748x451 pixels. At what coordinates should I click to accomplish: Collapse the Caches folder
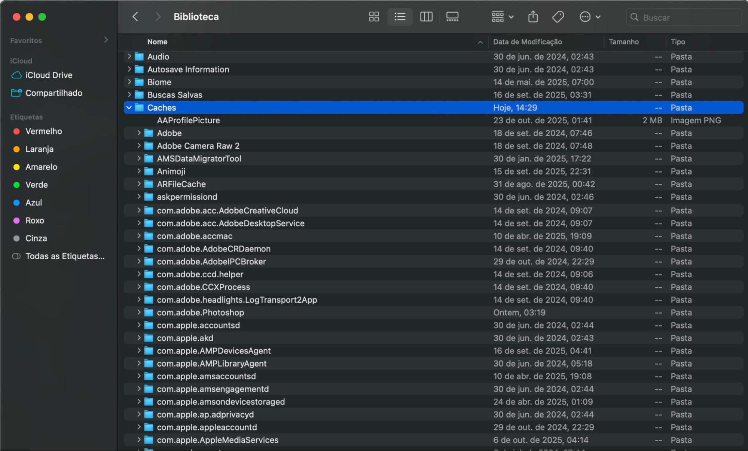(129, 108)
